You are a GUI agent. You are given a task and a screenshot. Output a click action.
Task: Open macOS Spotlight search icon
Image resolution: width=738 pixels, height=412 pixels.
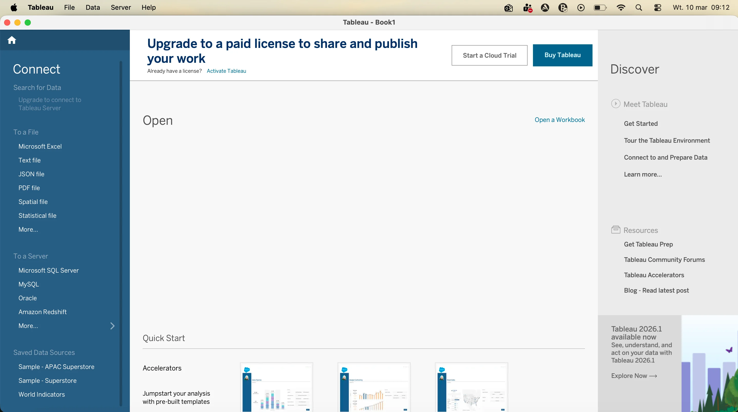tap(639, 8)
